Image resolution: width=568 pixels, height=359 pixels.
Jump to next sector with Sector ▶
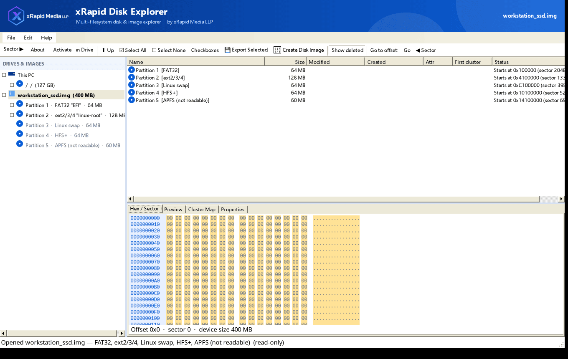(13, 49)
